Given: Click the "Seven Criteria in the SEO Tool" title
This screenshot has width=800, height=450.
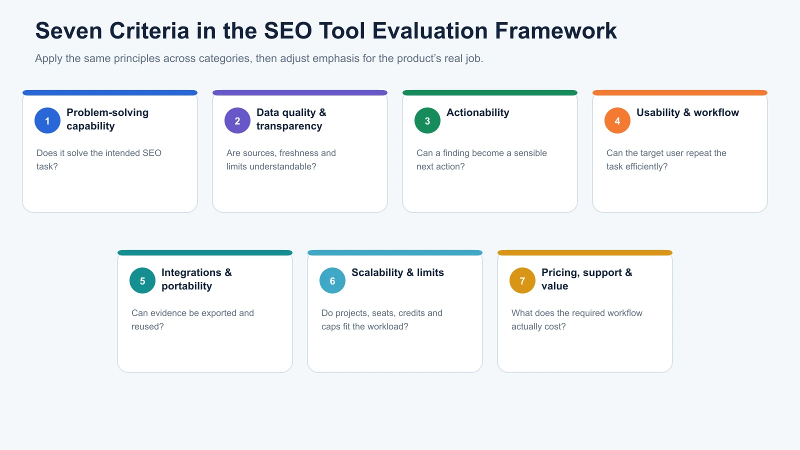Looking at the screenshot, I should [x=326, y=30].
